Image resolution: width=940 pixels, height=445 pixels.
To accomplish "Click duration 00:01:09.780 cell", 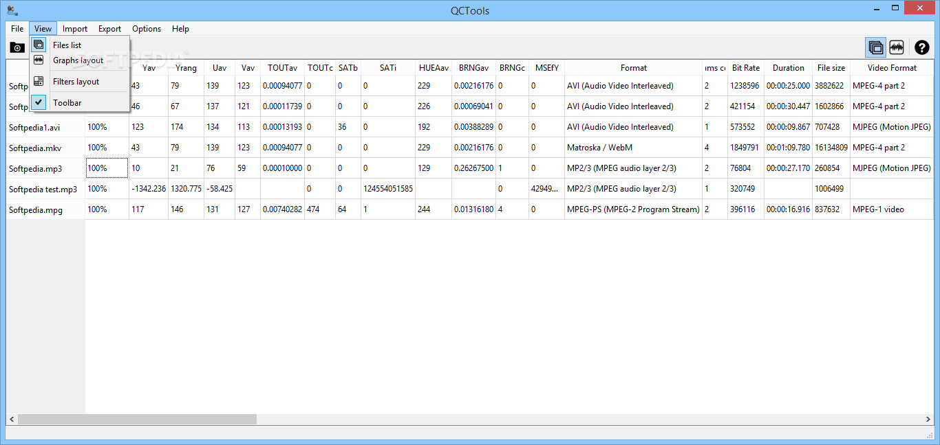I will 789,148.
